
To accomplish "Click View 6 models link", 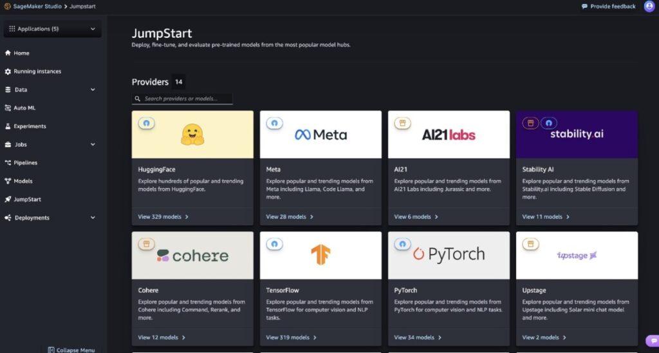I will [416, 216].
